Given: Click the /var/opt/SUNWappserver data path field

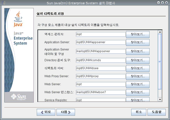Looking at the screenshot, I should tap(101, 51).
